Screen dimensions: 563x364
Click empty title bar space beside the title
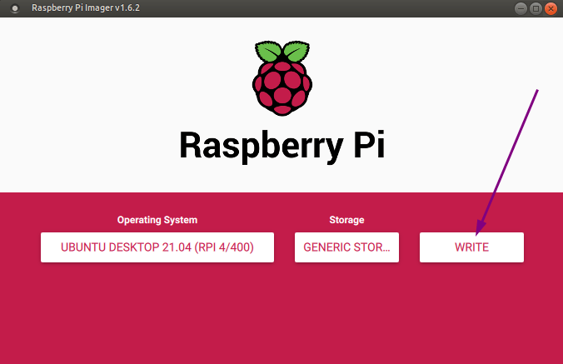click(x=323, y=8)
